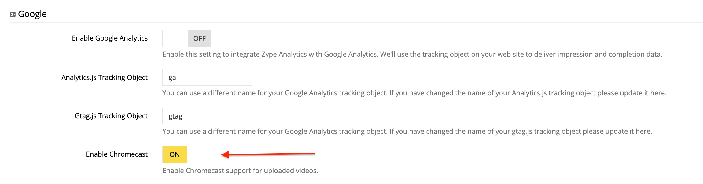The image size is (703, 184).
Task: Click the Analytics.js tracking object help text
Action: point(414,93)
